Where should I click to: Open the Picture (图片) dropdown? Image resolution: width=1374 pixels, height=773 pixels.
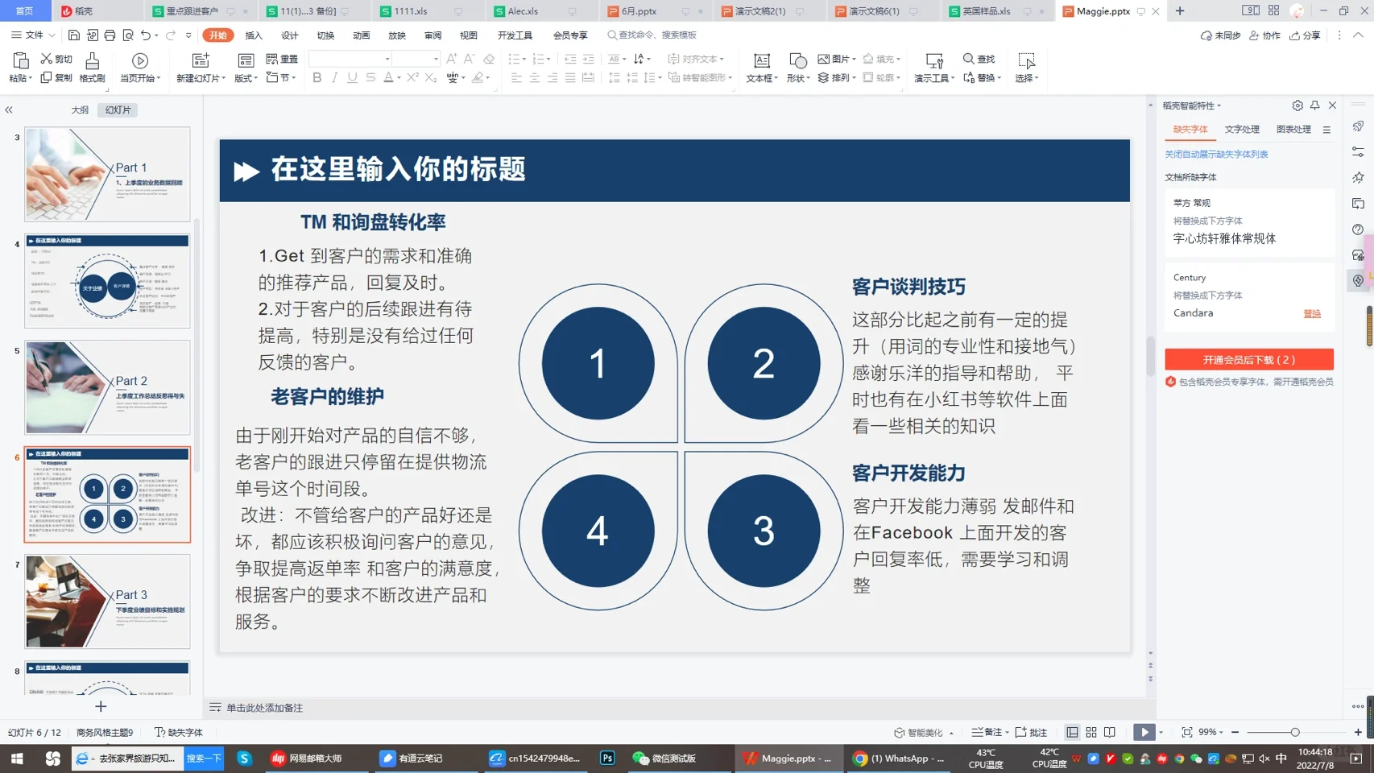(x=837, y=59)
